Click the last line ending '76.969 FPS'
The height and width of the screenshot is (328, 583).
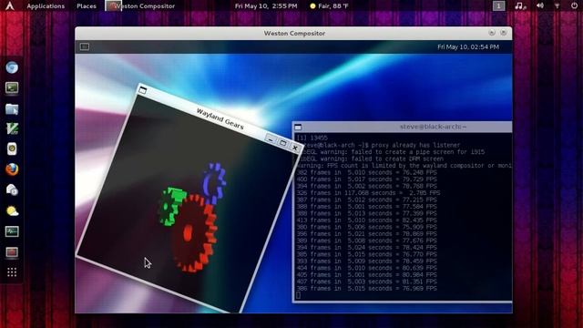point(366,288)
